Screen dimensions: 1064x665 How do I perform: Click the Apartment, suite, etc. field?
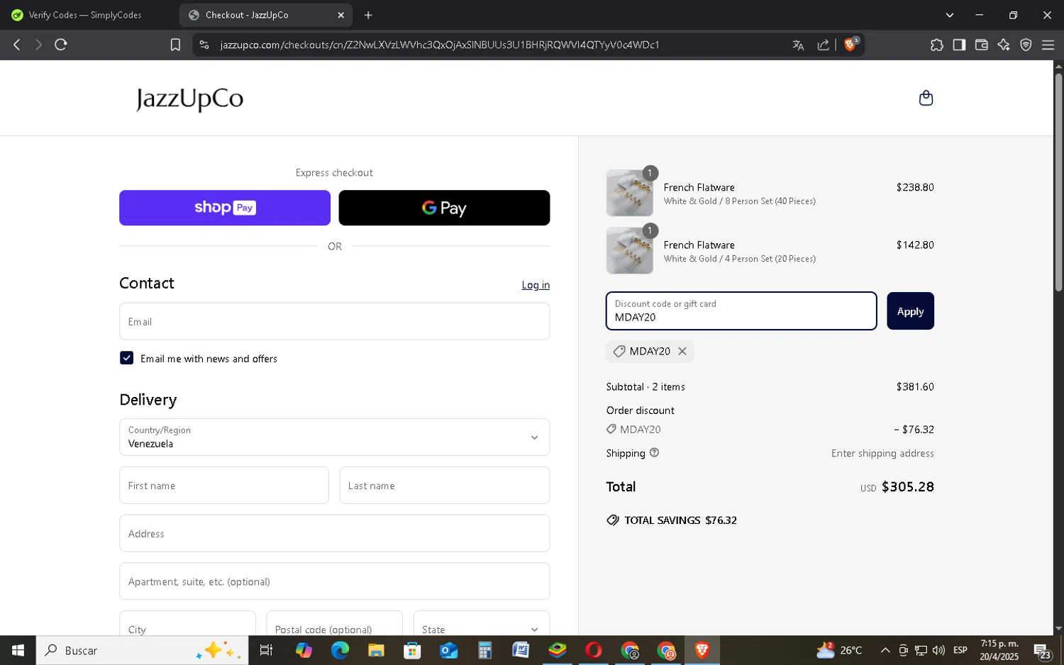tap(334, 581)
